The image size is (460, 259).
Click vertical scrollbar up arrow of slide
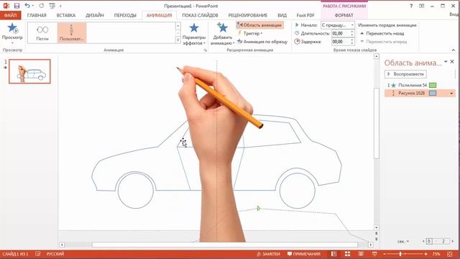(x=377, y=56)
